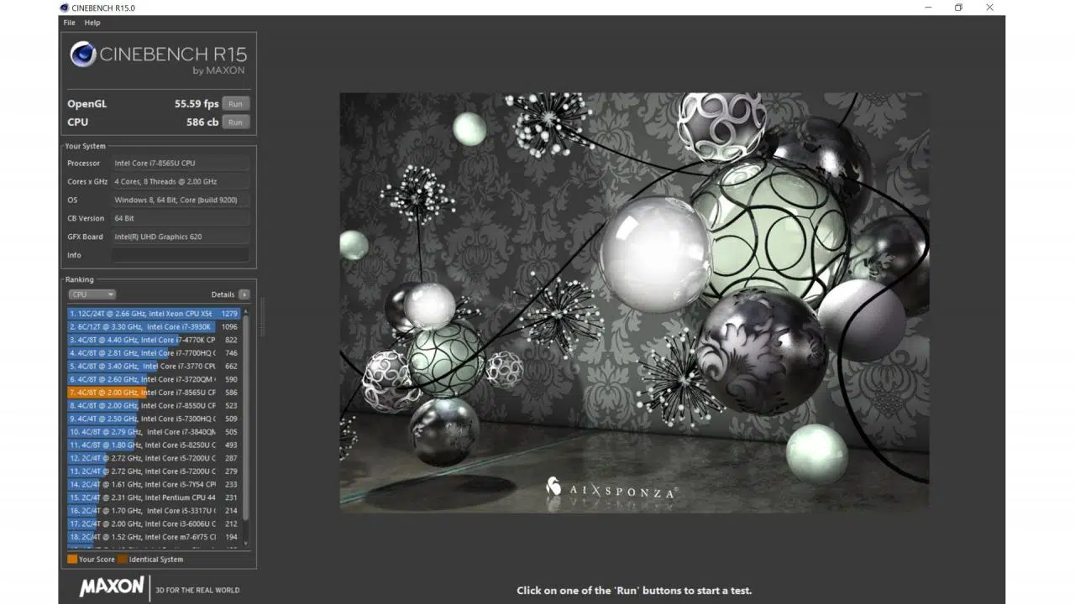
Task: Select rank 3 Core i7-4770K entry
Action: (155, 340)
